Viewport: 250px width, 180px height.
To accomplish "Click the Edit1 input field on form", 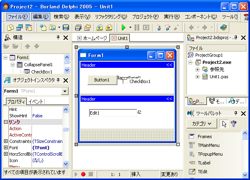I will click(113, 113).
